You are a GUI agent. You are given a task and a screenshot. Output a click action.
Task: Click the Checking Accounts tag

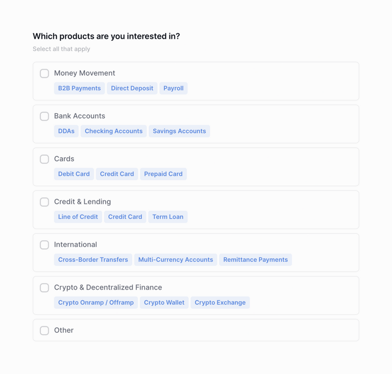point(114,131)
